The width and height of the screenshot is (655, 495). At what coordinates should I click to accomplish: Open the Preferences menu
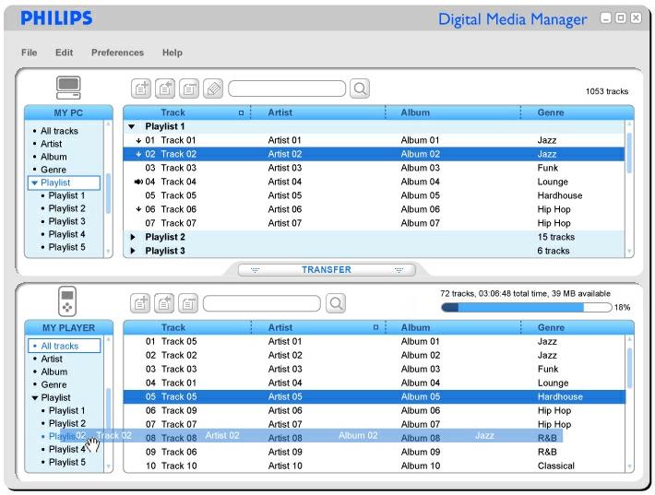point(117,53)
